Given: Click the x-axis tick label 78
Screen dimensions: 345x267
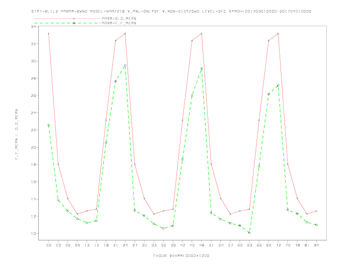Looking at the screenshot, I should [297, 245].
